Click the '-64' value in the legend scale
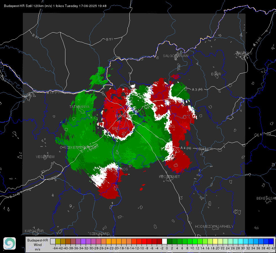This screenshot has width=276, height=253. pos(55,248)
